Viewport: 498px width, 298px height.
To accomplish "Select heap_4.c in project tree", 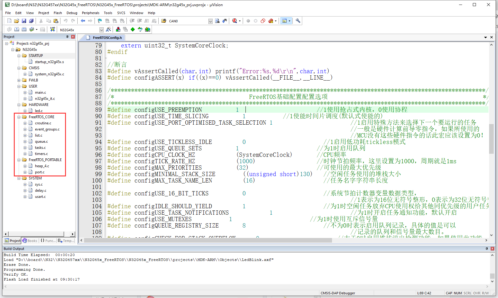I will [x=42, y=166].
